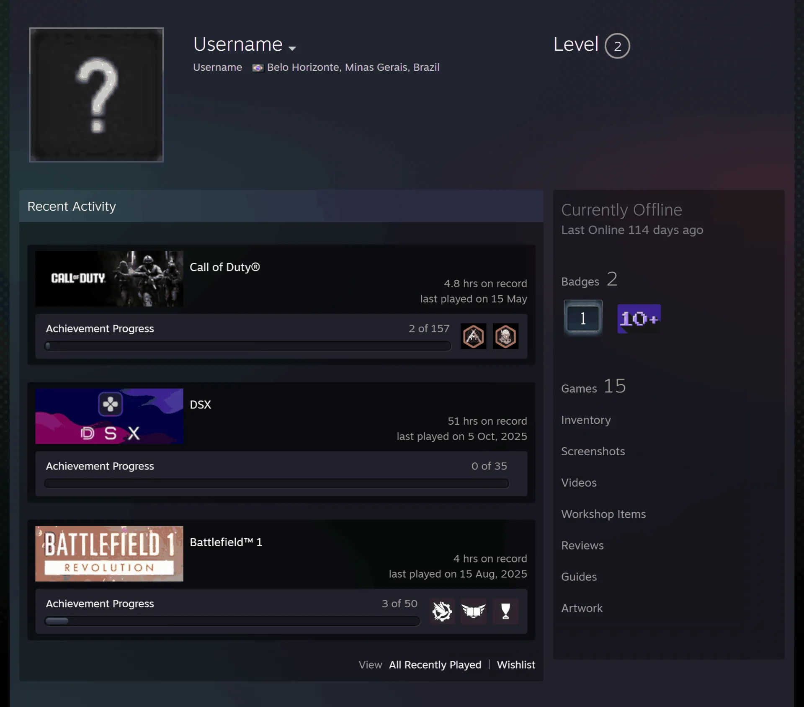Click the Battlefield 1 trophy achievement icon

(x=506, y=612)
